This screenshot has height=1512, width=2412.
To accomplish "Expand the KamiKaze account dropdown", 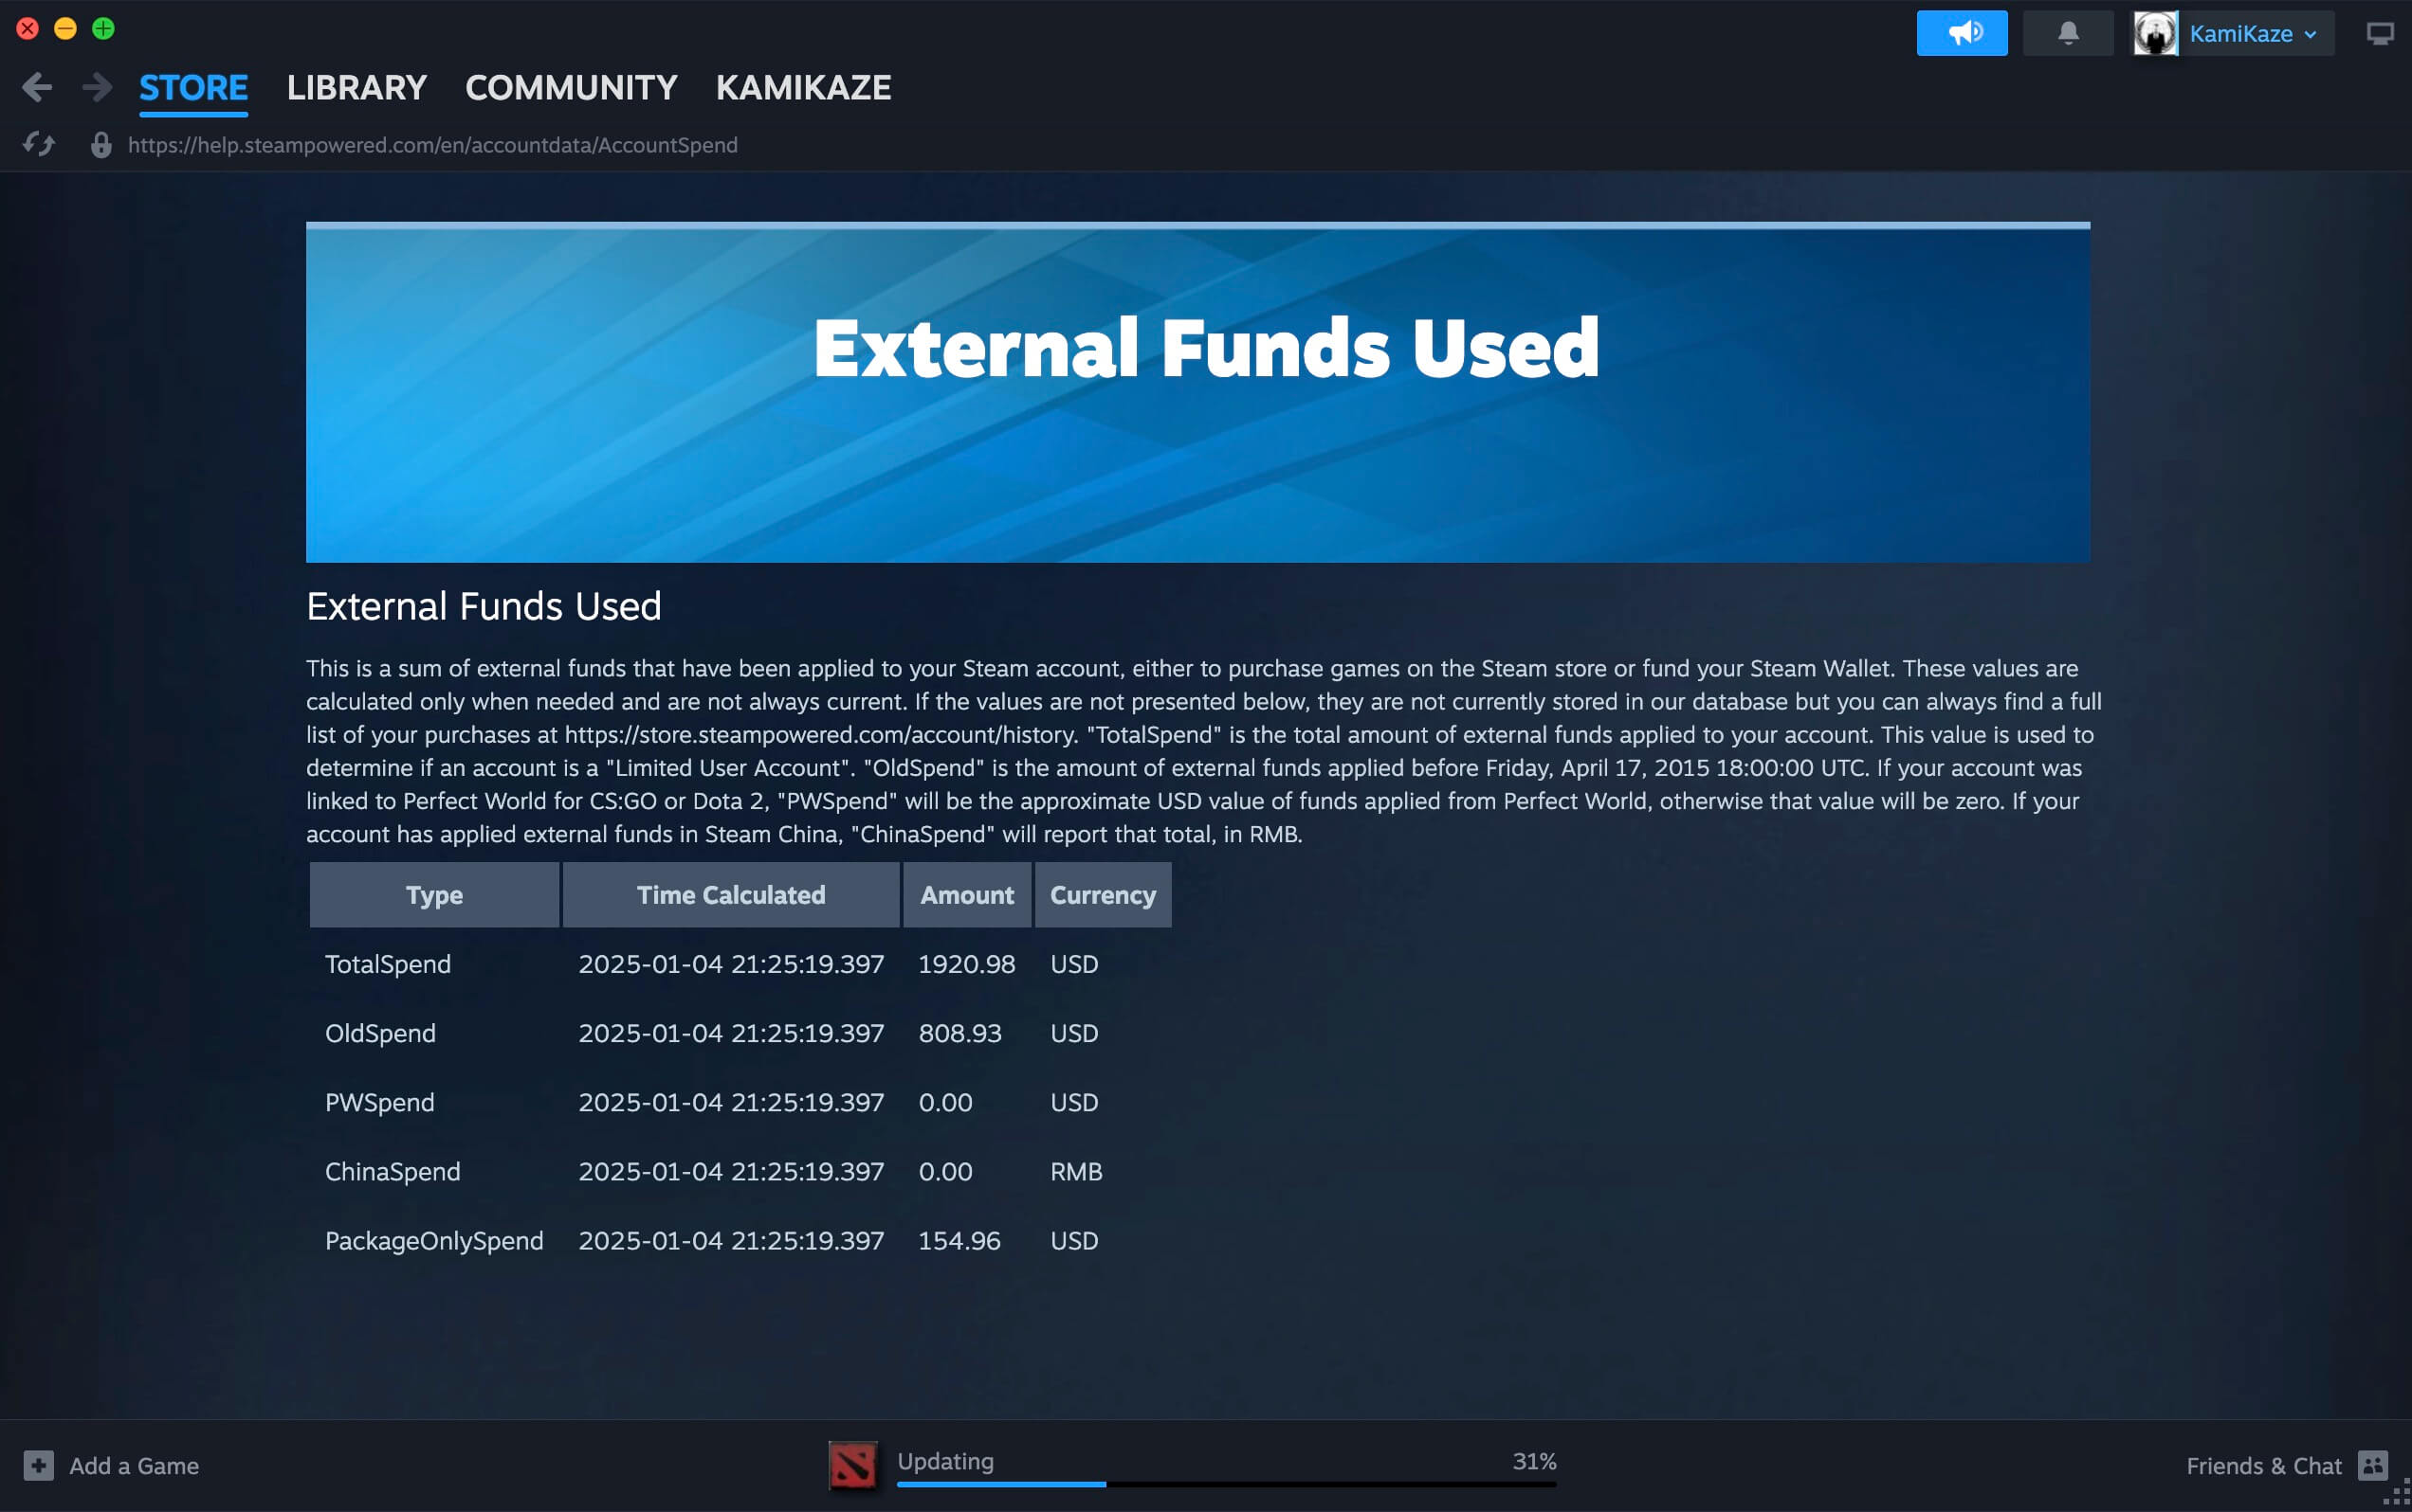I will pos(2253,34).
